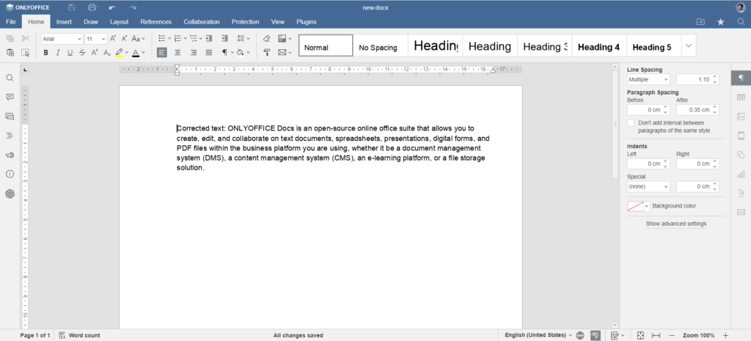Image resolution: width=751 pixels, height=341 pixels.
Task: Switch to the Insert tab
Action: (64, 22)
